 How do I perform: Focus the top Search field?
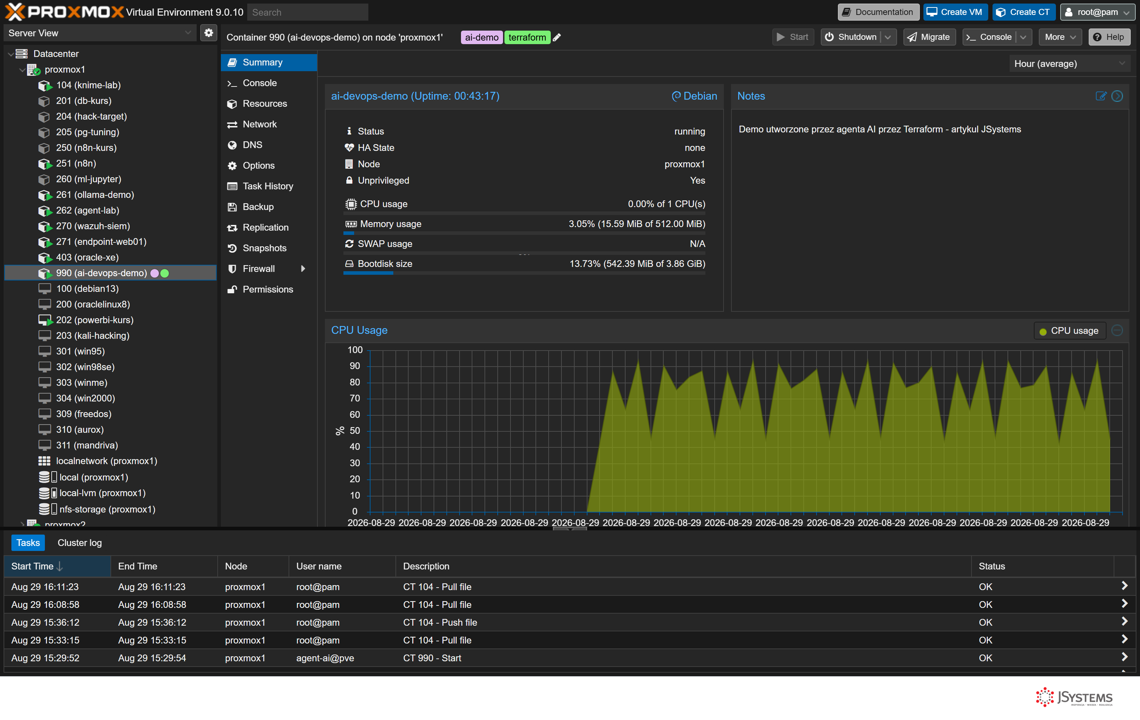(308, 12)
